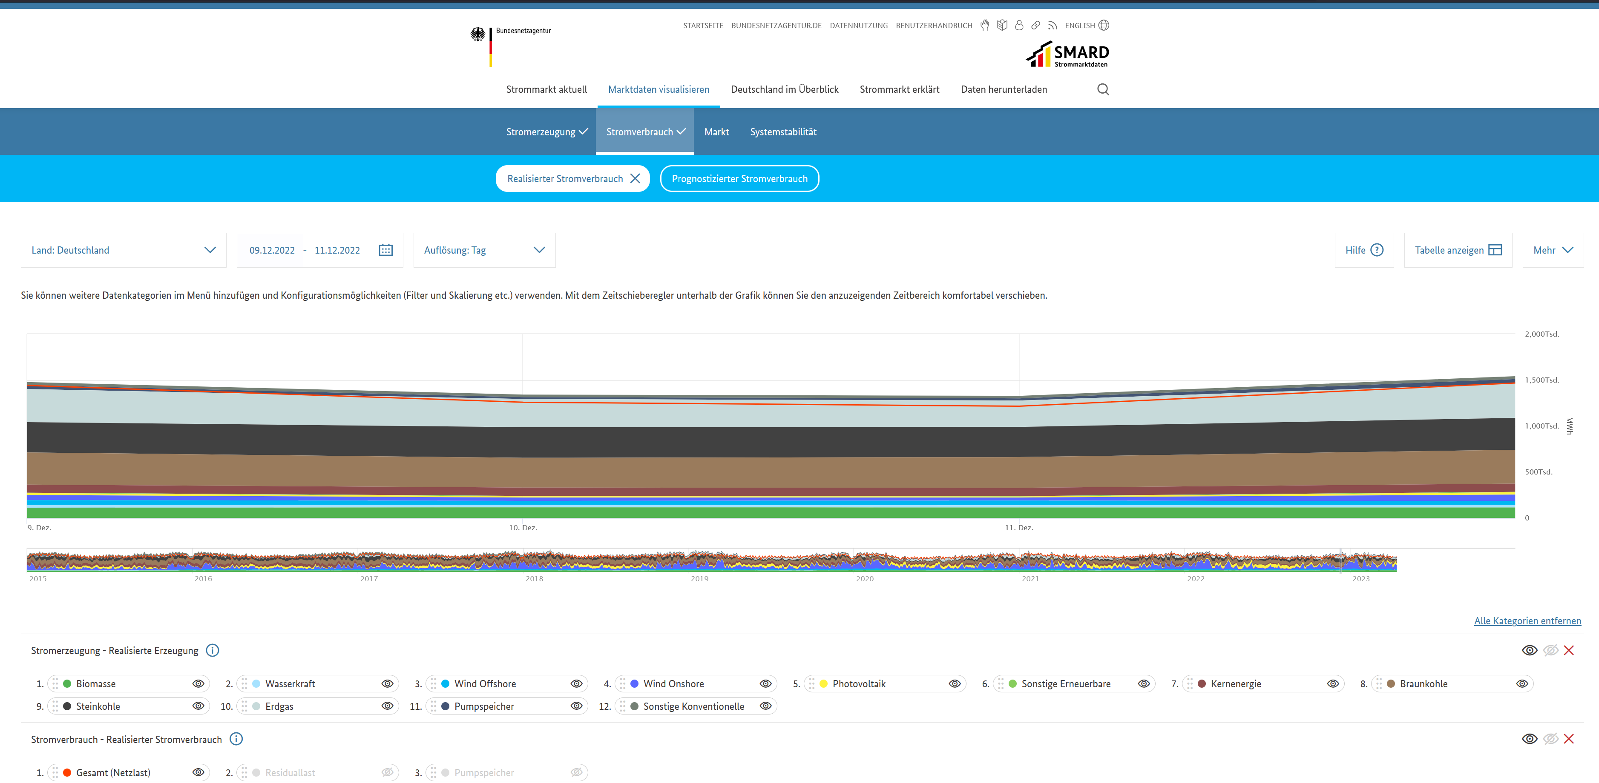Toggle visibility of Braunkohle series
The height and width of the screenshot is (783, 1599).
tap(1521, 684)
